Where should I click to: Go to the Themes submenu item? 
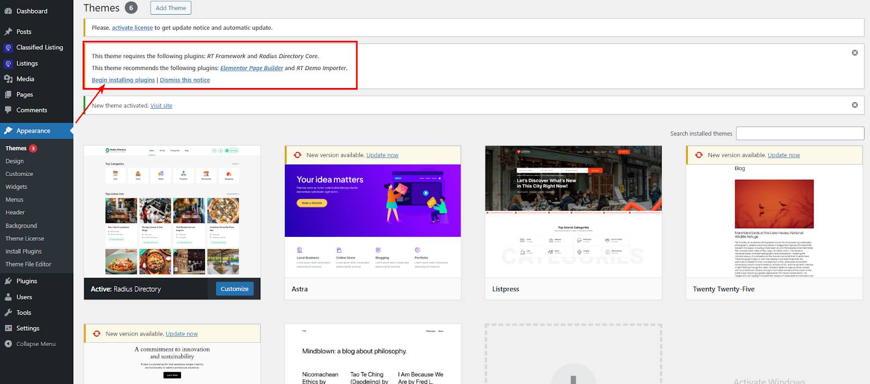[16, 148]
